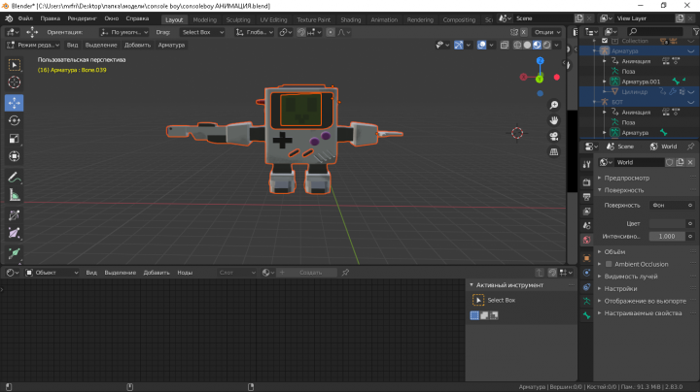Screen dimensions: 700x392
Task: Select the Select Box tool in the viewport toolbar
Action: tap(15, 65)
